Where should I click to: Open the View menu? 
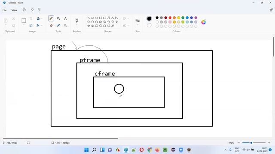(x=14, y=10)
